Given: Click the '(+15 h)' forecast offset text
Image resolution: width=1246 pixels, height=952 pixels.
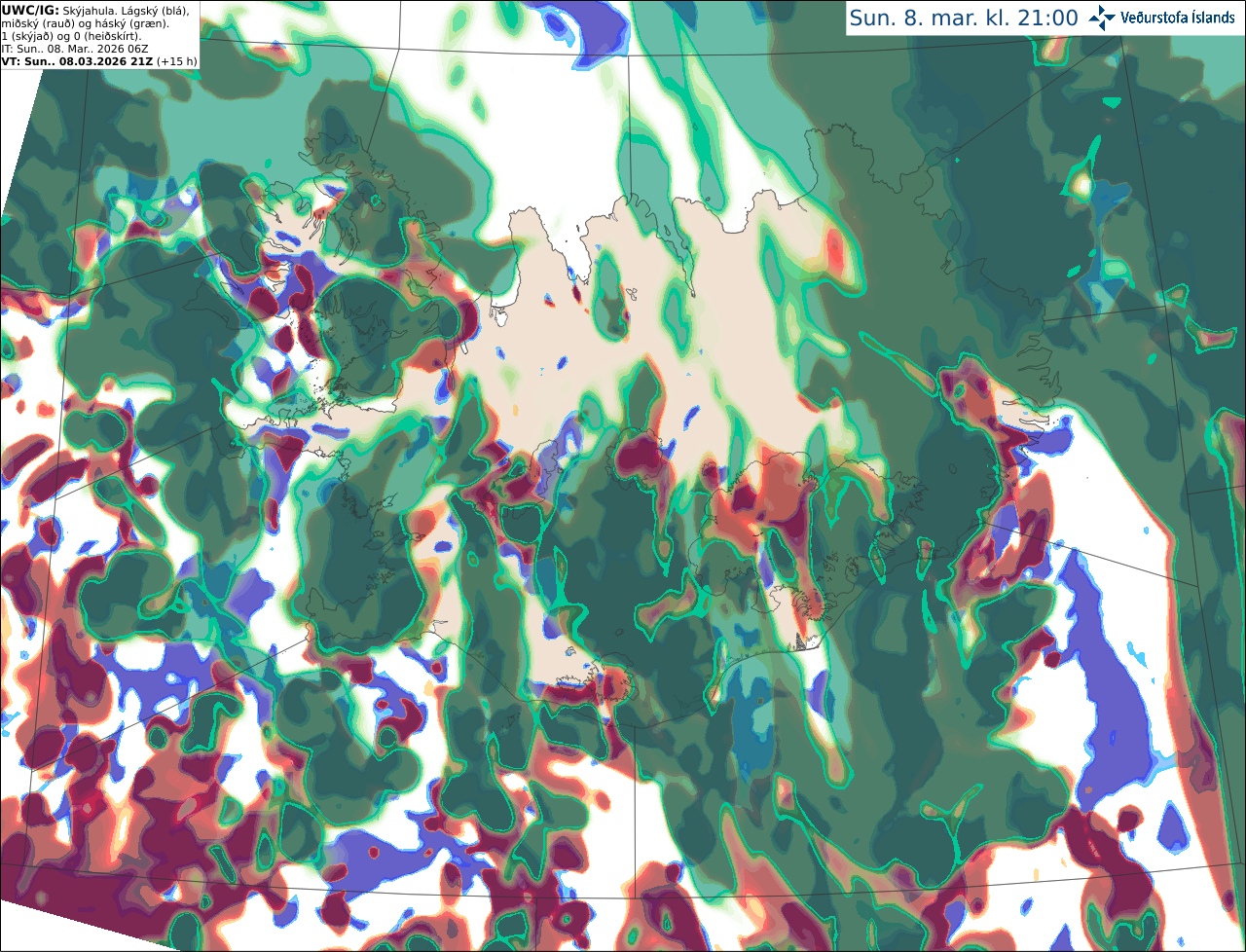Looking at the screenshot, I should (176, 61).
